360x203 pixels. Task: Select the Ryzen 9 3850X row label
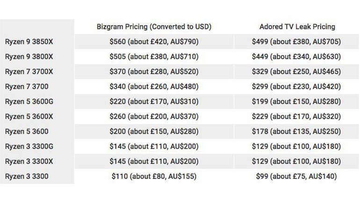click(x=29, y=42)
